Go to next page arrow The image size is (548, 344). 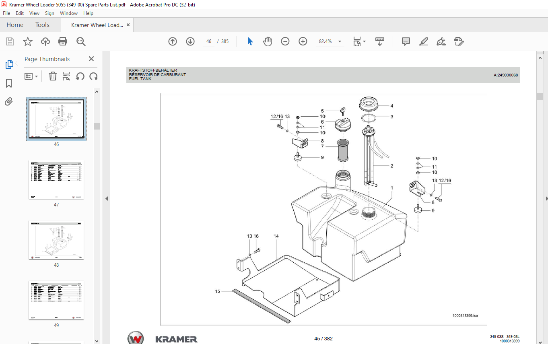190,41
